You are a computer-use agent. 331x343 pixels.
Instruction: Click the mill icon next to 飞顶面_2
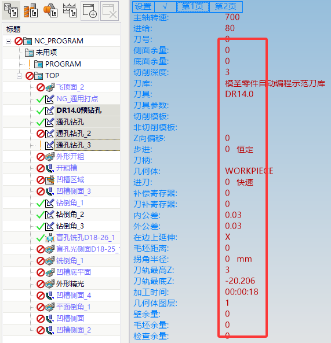pyautogui.click(x=50, y=87)
